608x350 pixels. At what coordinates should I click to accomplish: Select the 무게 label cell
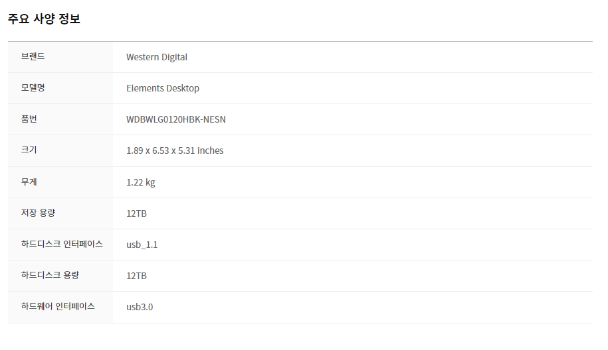(x=60, y=182)
